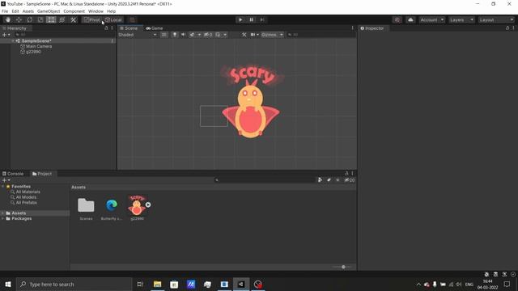Select the Transform tool
This screenshot has width=518, height=291.
point(62,19)
